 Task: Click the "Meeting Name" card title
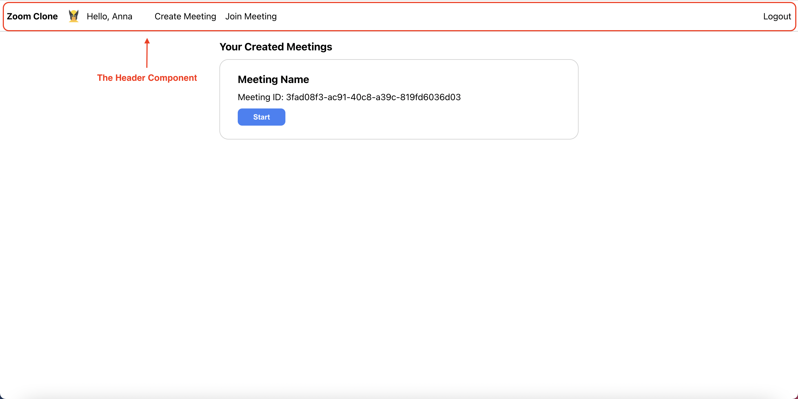[273, 79]
